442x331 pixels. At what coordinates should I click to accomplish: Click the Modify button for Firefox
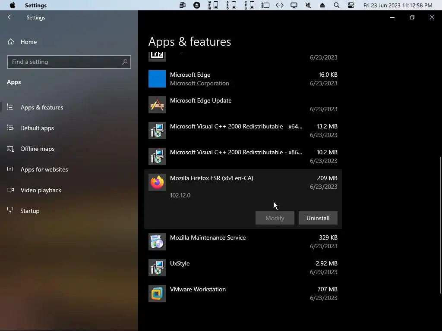click(275, 218)
